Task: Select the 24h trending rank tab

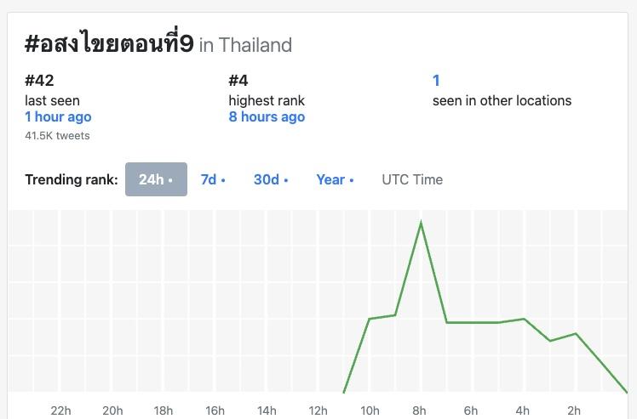Action: click(x=156, y=179)
